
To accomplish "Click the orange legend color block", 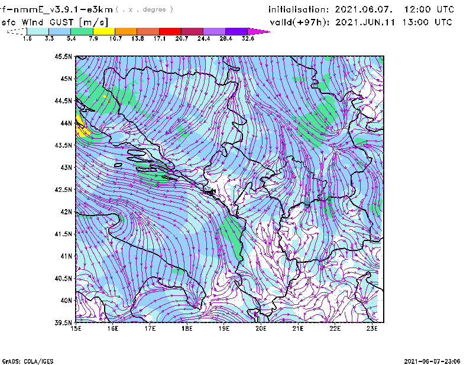I will click(x=126, y=31).
